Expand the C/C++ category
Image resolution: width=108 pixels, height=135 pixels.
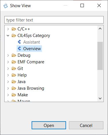point(8,29)
